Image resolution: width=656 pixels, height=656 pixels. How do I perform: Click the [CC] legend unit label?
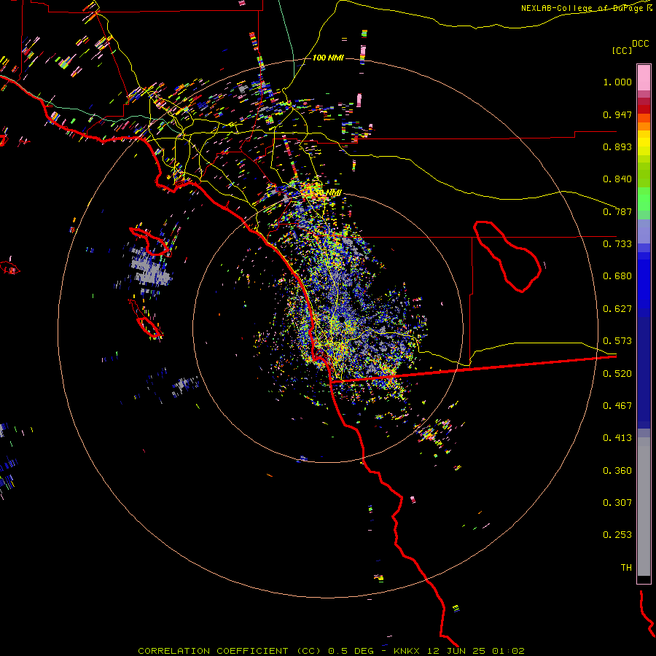[622, 50]
